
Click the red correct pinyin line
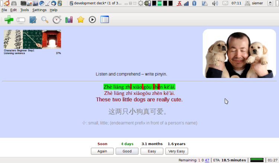pyautogui.click(x=139, y=93)
